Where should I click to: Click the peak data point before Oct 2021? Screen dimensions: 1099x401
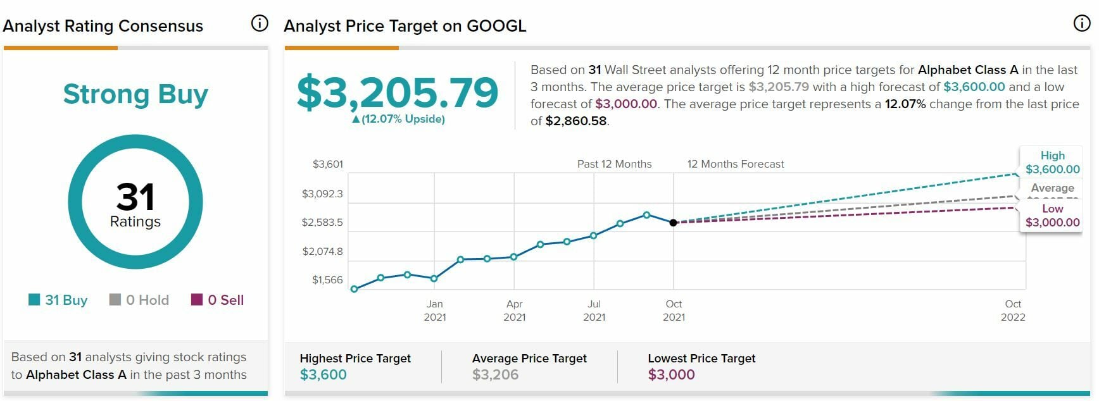coord(646,215)
